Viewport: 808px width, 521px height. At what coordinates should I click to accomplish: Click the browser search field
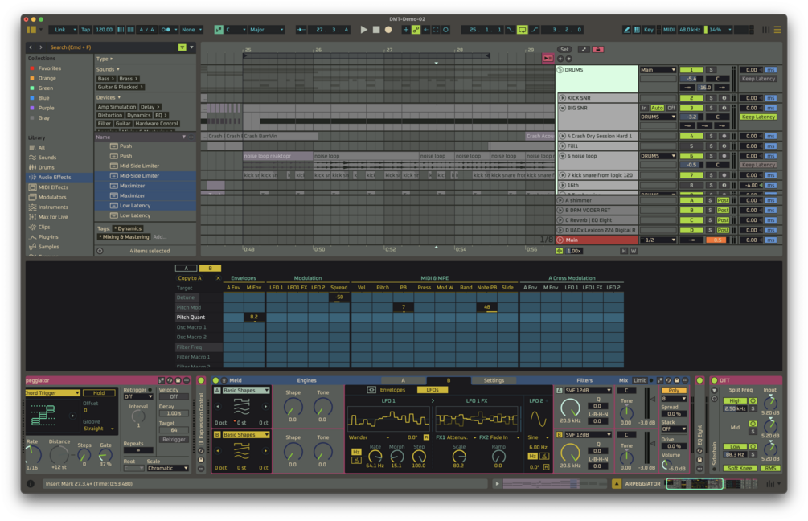point(111,47)
